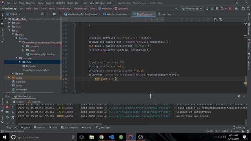This screenshot has height=141, width=251.
Task: Click Collapse All icon in Project panel
Action: 48,14
